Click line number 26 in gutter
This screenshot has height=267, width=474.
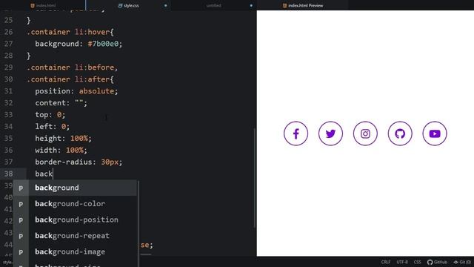8,32
